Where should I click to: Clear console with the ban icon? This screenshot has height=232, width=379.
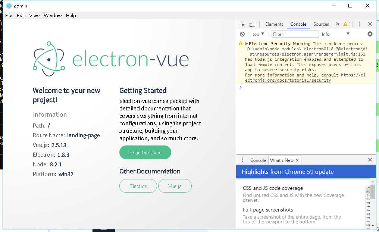pos(242,34)
